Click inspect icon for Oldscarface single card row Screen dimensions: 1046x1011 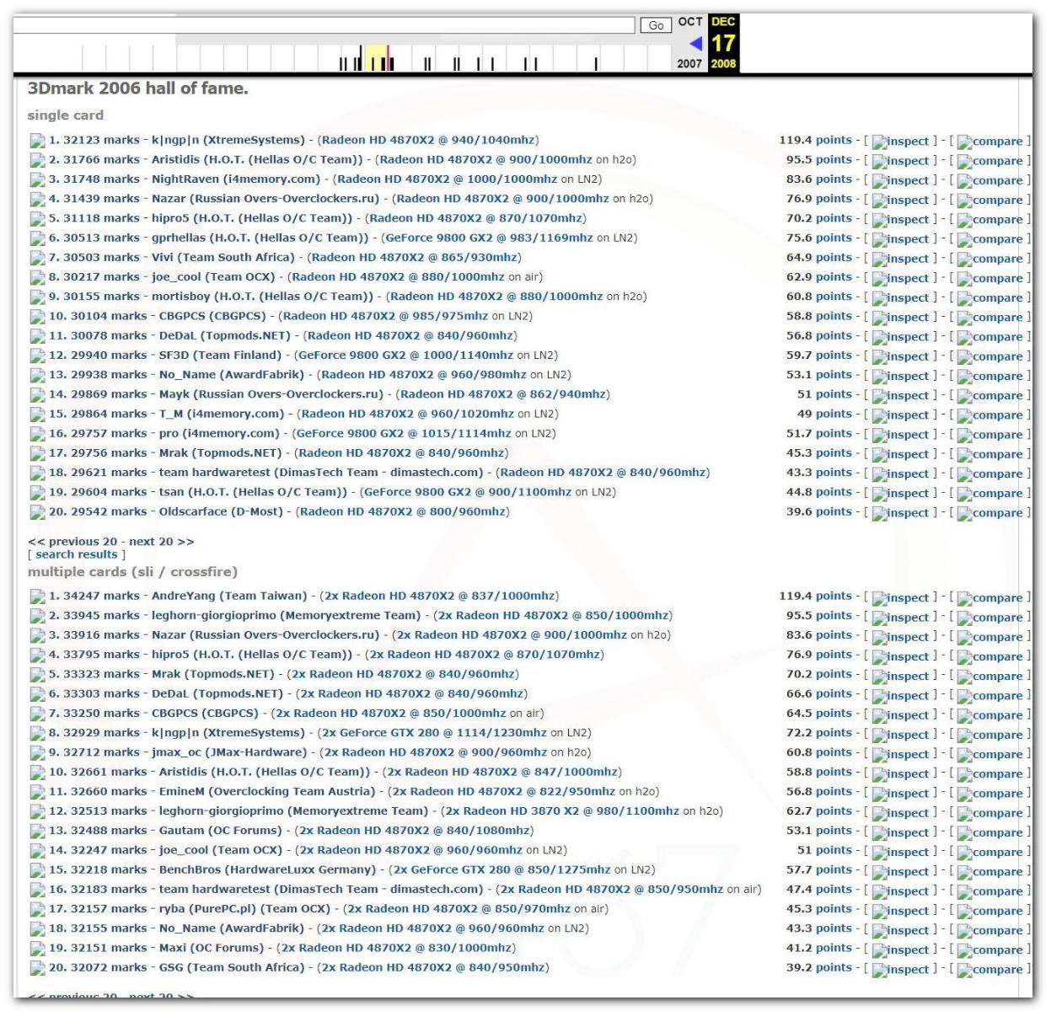[900, 513]
